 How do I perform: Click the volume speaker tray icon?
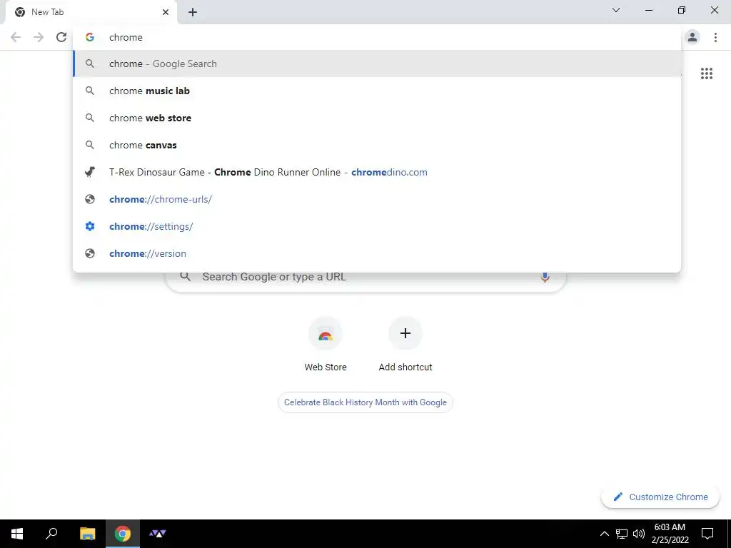[x=639, y=534]
